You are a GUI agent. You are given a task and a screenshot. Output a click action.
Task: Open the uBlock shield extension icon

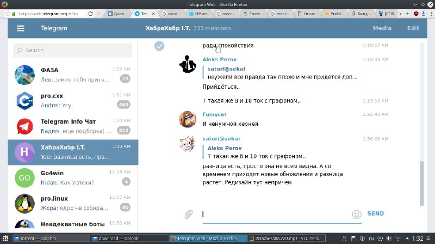415,14
